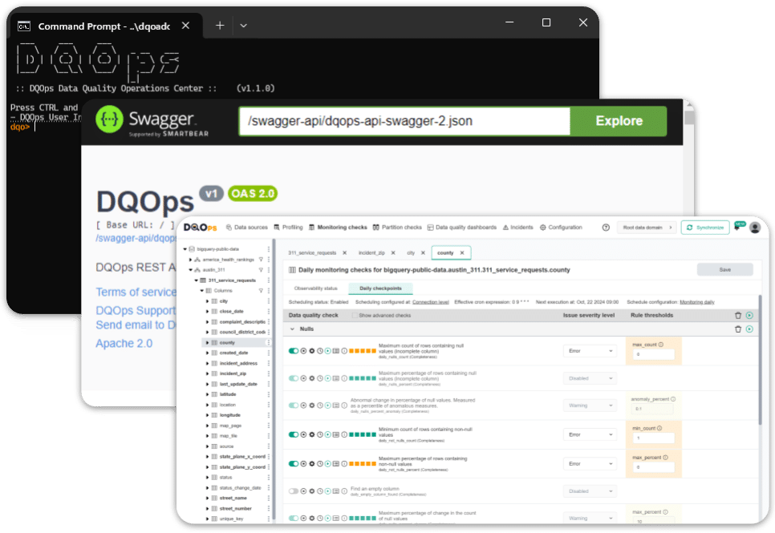Show info icon for daily_nulls_count check
This screenshot has height=533, width=775.
point(344,351)
